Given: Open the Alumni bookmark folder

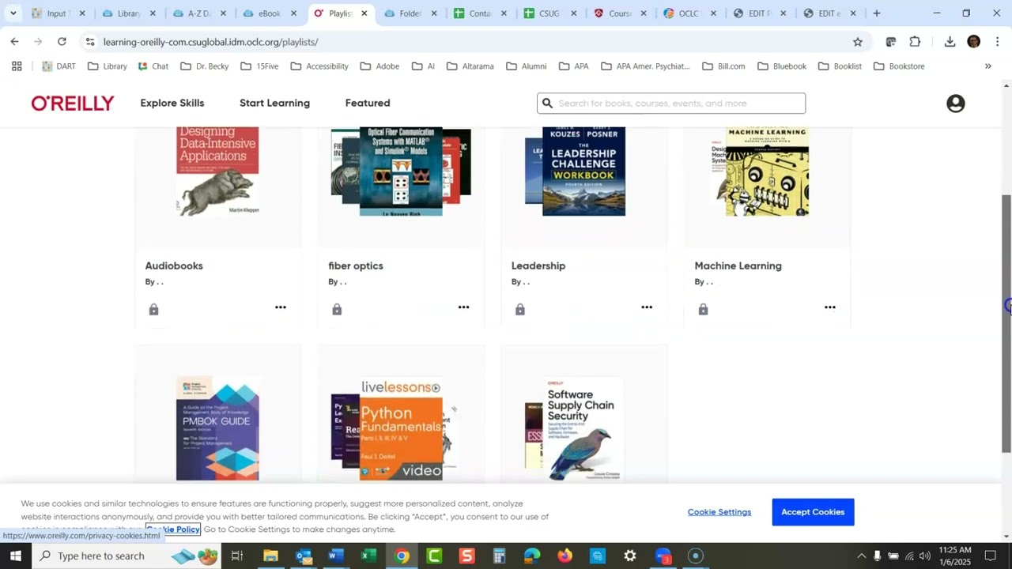Looking at the screenshot, I should [x=527, y=66].
